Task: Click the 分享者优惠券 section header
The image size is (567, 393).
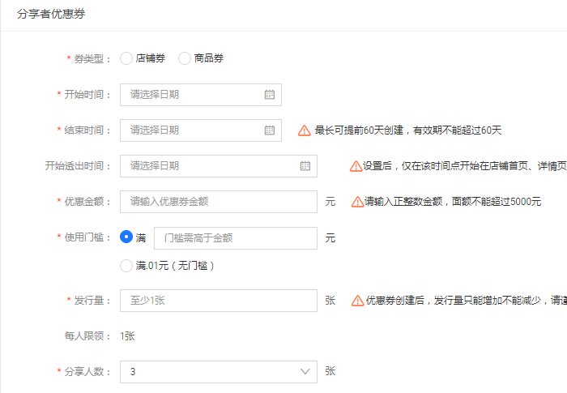Action: pos(50,15)
